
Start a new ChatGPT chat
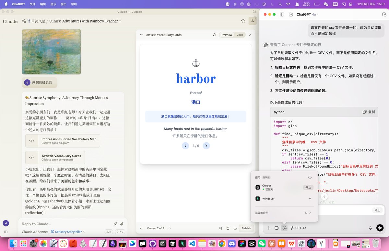click(291, 15)
